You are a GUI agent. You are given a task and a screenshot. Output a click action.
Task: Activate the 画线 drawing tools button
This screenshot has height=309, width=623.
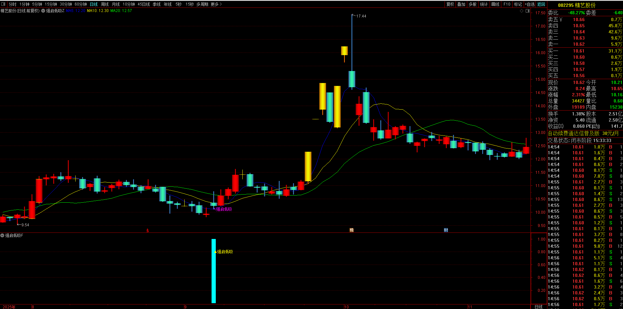(x=495, y=4)
